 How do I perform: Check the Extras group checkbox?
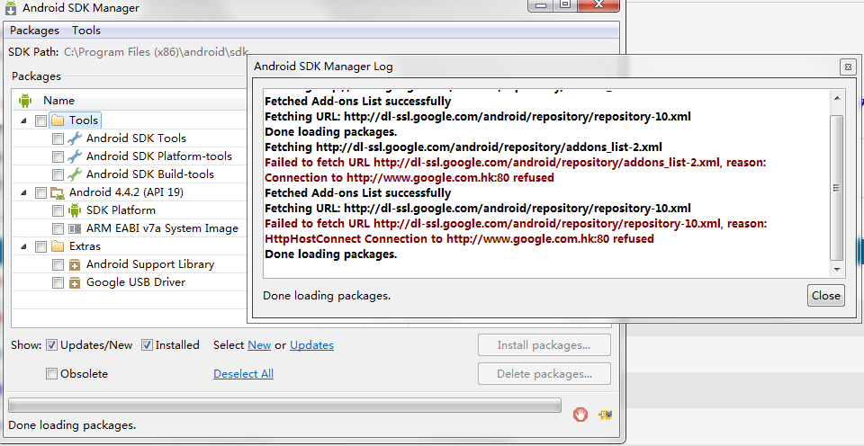pyautogui.click(x=40, y=246)
